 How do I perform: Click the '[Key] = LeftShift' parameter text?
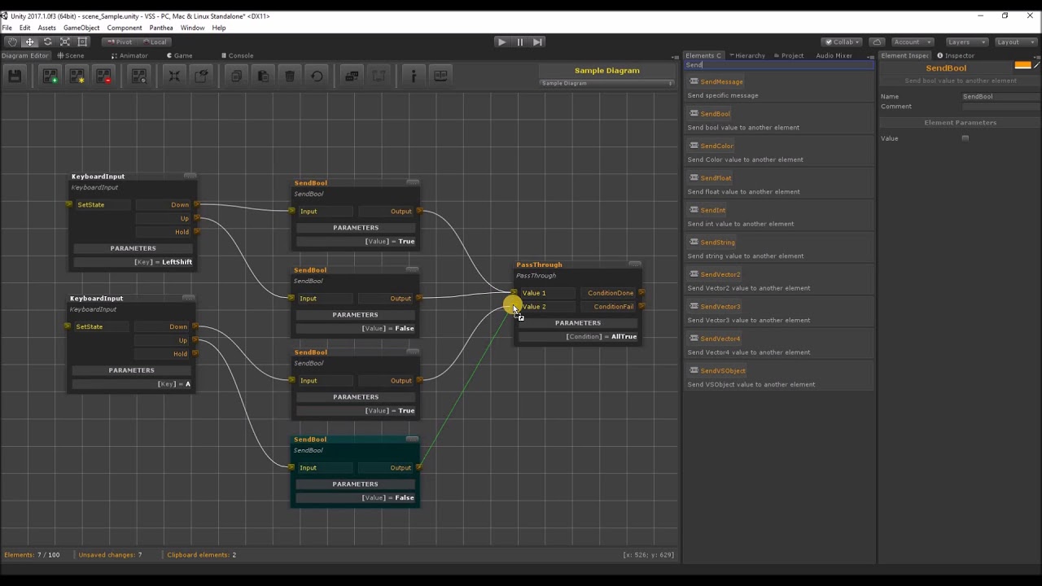click(x=163, y=262)
